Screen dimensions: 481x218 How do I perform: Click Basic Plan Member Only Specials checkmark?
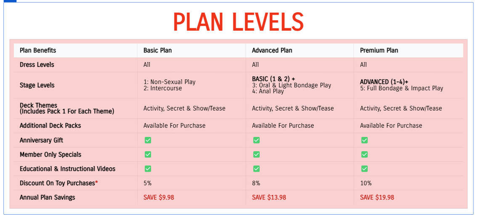(x=148, y=155)
